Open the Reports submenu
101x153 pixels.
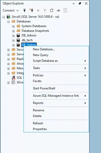coord(56,103)
